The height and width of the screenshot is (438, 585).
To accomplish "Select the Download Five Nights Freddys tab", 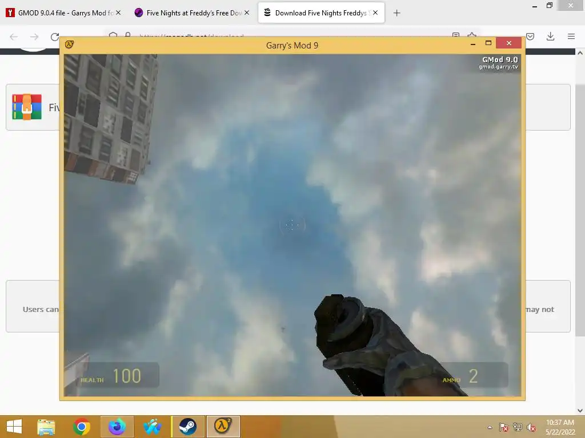I will coord(321,13).
